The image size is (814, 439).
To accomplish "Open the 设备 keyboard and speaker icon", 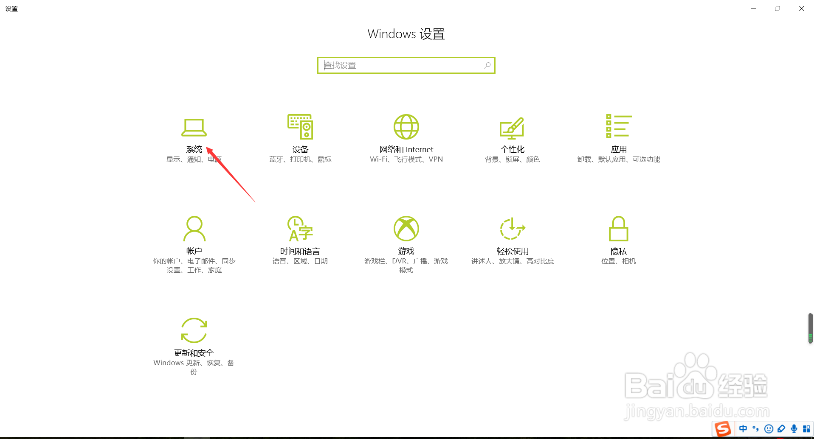I will 300,127.
